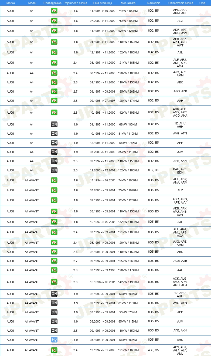Viewport: 211px width, 356px height.
Task: Click the 85kW / 115KM power cell
Action: point(128,321)
